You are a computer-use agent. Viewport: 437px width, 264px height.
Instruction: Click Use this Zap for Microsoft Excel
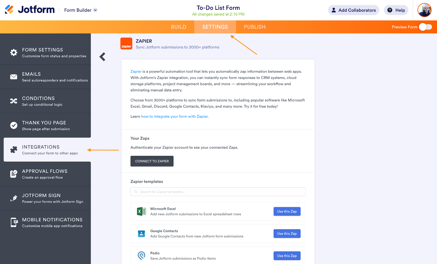click(287, 211)
